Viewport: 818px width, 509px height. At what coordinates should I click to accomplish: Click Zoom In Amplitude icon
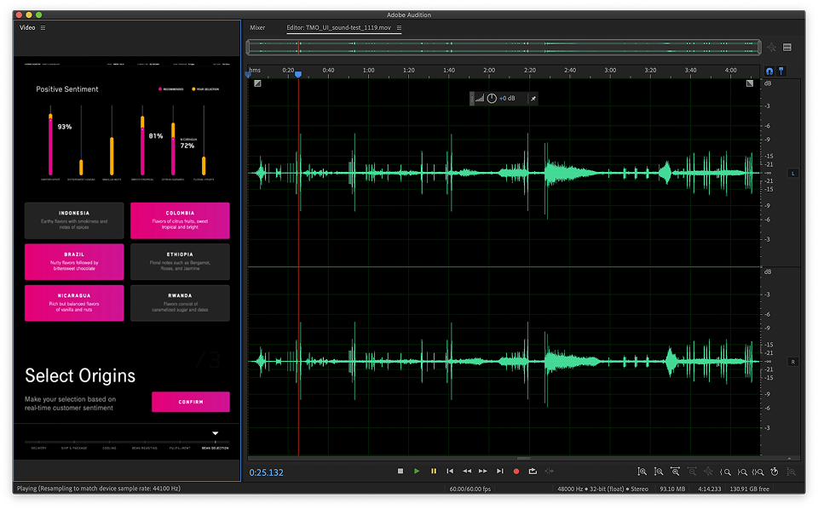[642, 472]
